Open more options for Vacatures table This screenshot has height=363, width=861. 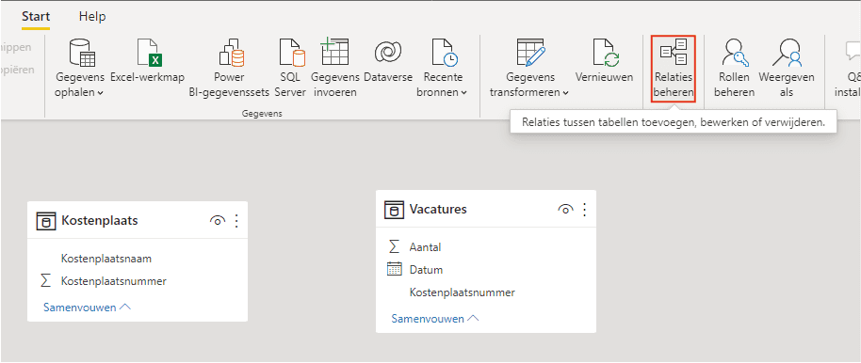584,210
